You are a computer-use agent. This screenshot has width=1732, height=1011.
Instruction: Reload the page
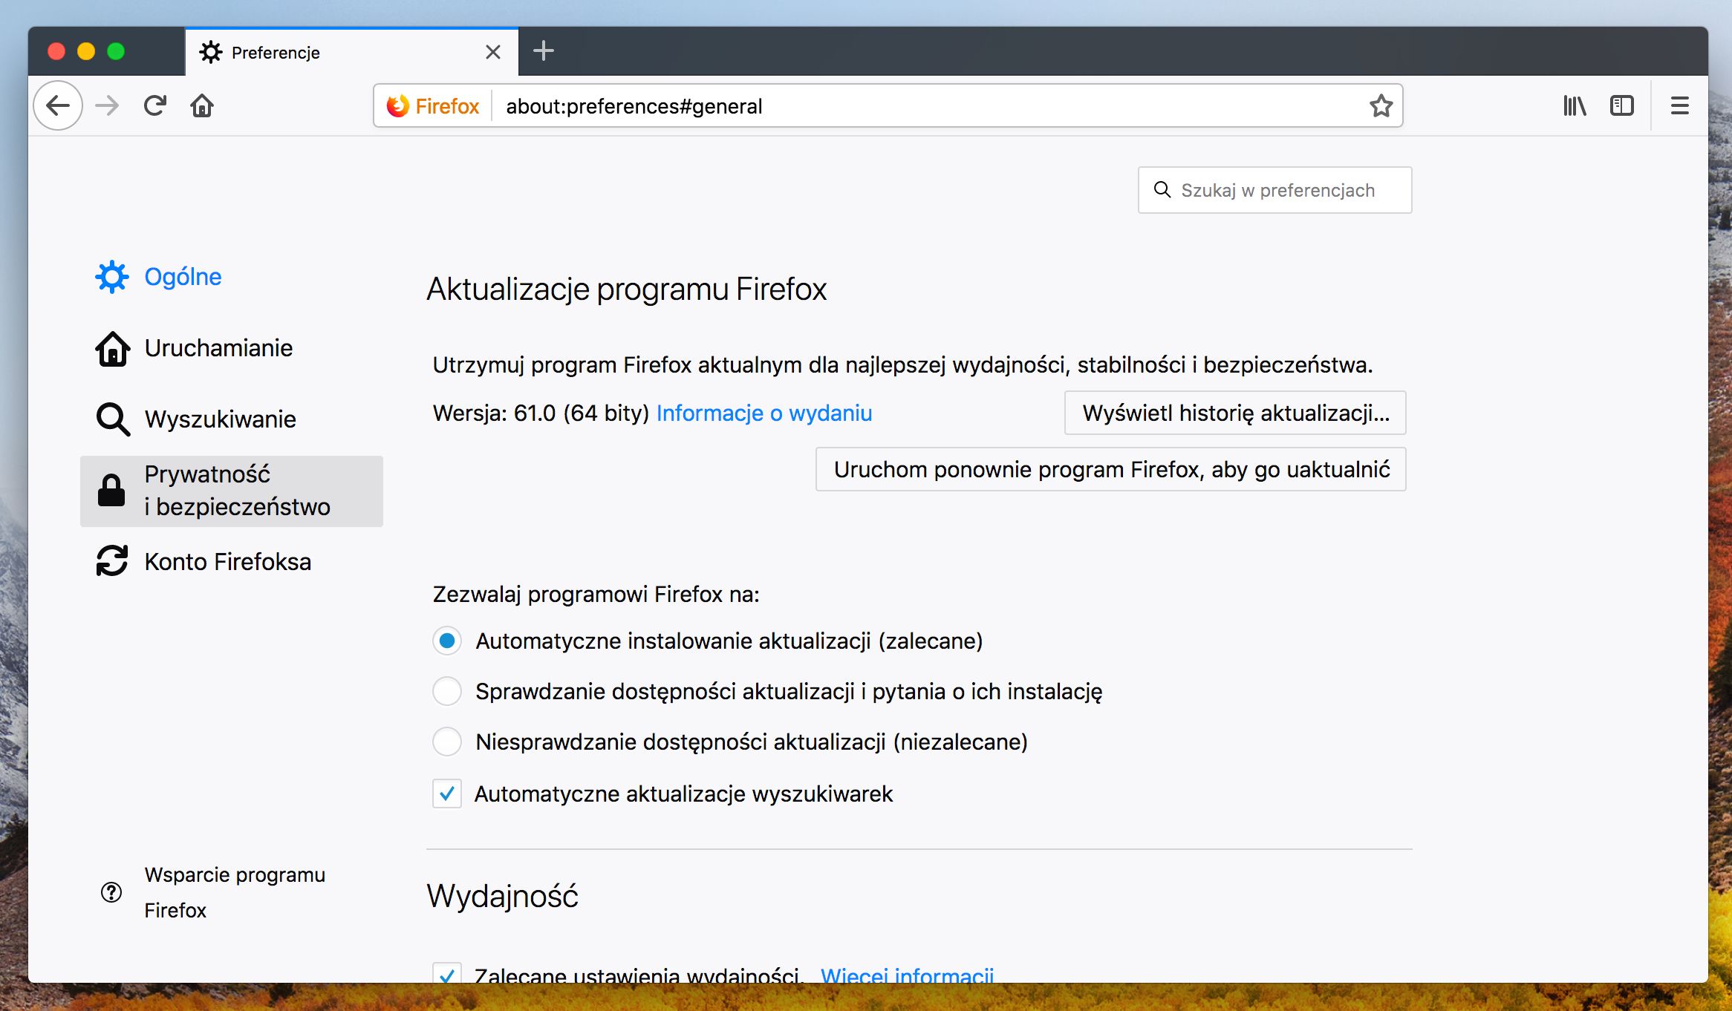click(154, 105)
